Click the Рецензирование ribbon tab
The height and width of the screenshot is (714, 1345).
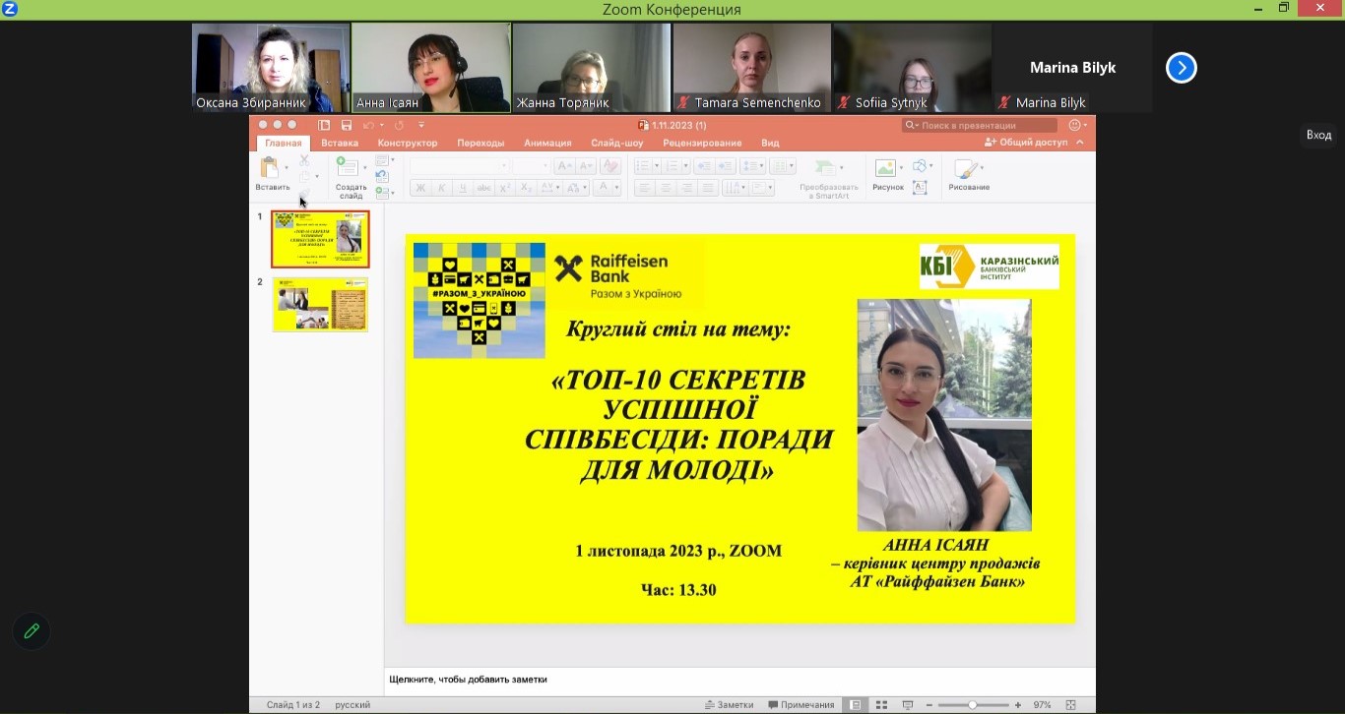point(702,143)
